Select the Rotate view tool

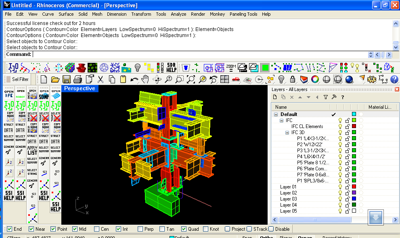157,79
